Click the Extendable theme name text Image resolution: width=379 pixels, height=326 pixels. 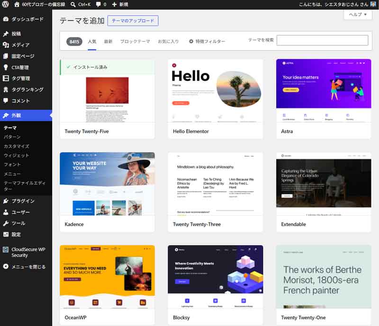coord(293,224)
